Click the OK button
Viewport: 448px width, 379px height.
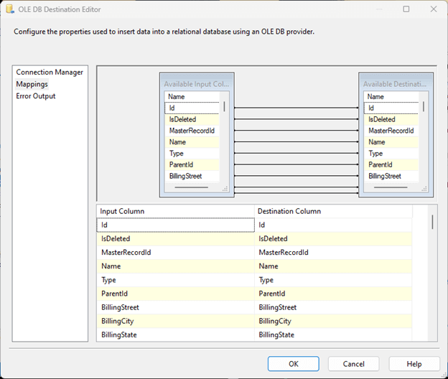click(294, 364)
